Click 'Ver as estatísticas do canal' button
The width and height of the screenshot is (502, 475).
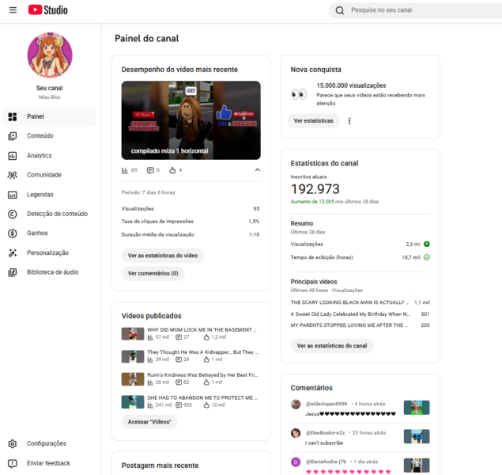pos(332,346)
